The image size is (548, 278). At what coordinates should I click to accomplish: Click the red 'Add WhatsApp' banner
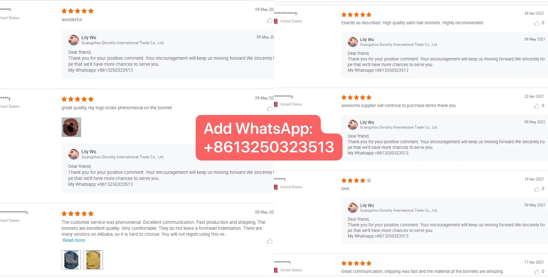click(269, 138)
